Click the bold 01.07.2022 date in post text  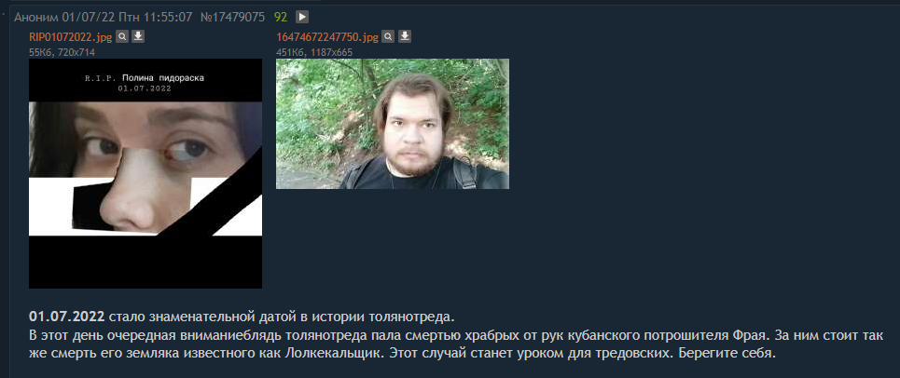(x=66, y=317)
